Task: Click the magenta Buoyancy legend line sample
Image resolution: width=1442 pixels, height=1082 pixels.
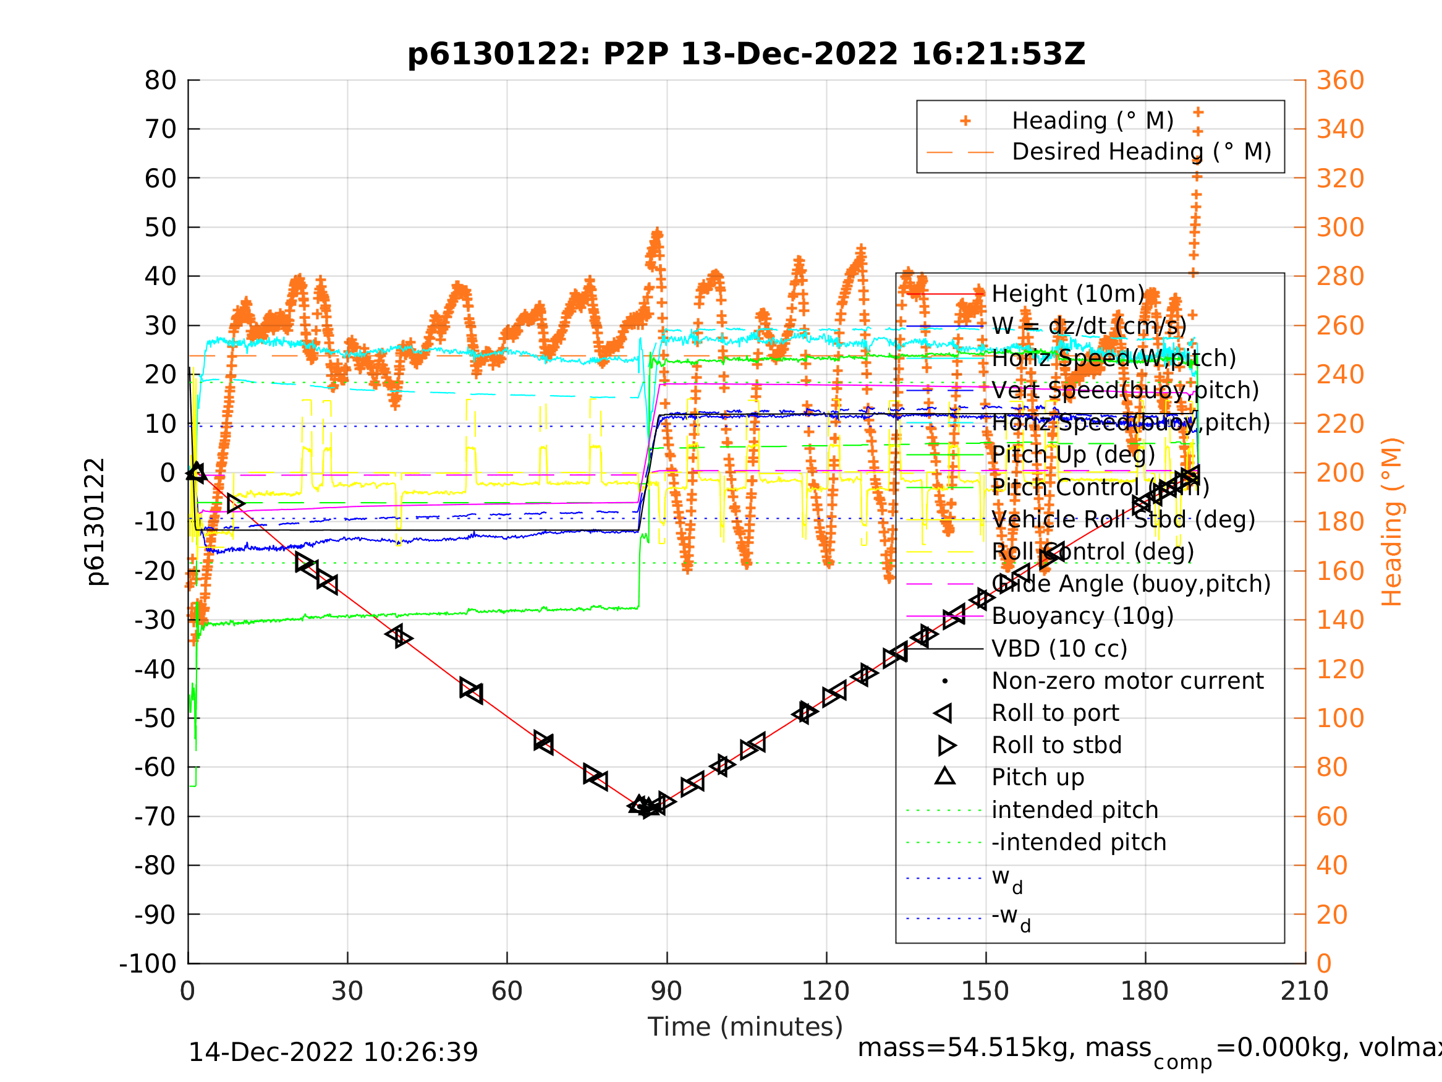Action: pos(944,616)
